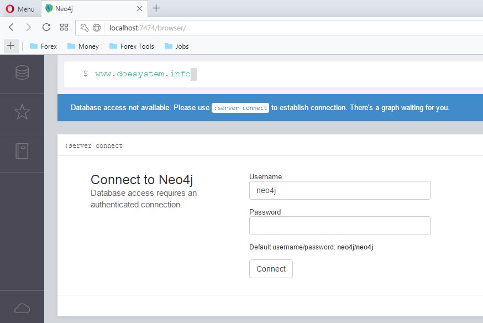Image resolution: width=483 pixels, height=323 pixels.
Task: Open the Forex Tools bookmarks folder
Action: coord(132,46)
